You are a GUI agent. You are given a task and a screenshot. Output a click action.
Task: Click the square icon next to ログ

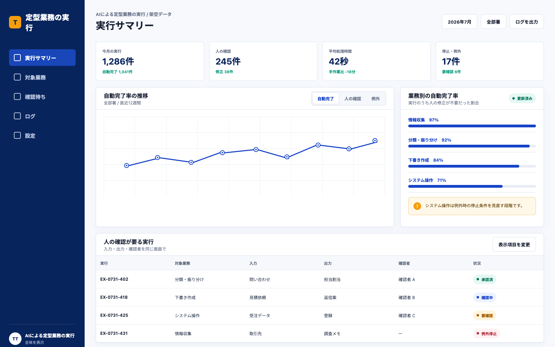click(17, 116)
